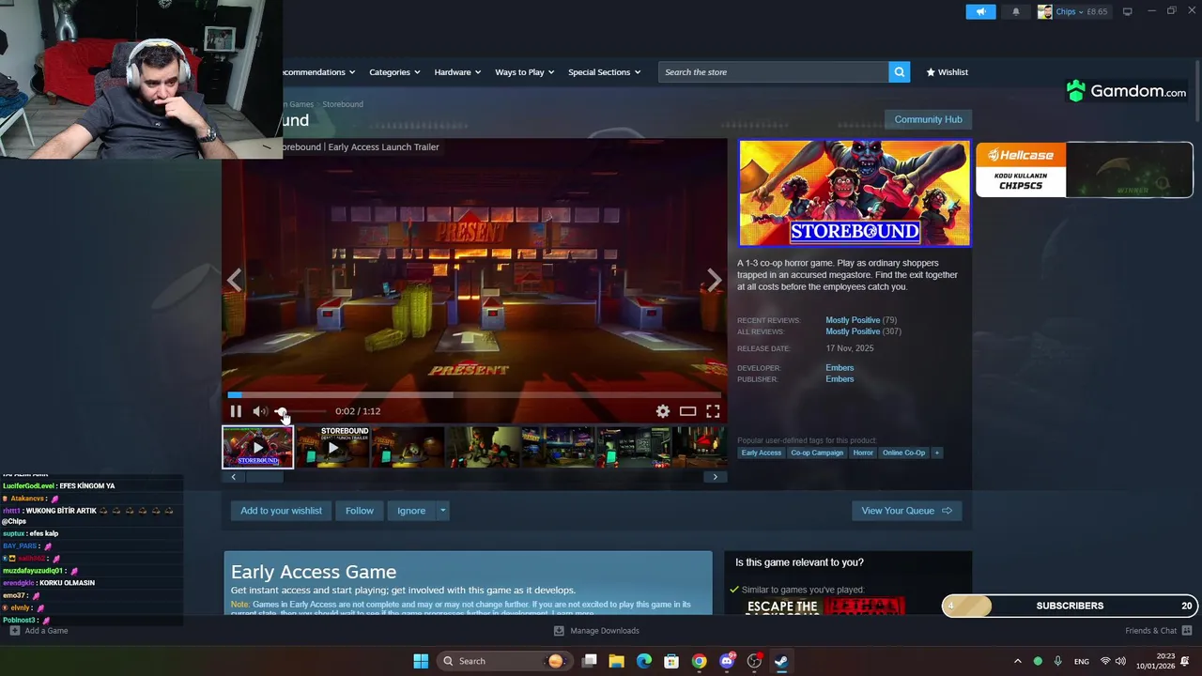Seek along the trailer progress bar
The height and width of the screenshot is (676, 1202).
(474, 395)
